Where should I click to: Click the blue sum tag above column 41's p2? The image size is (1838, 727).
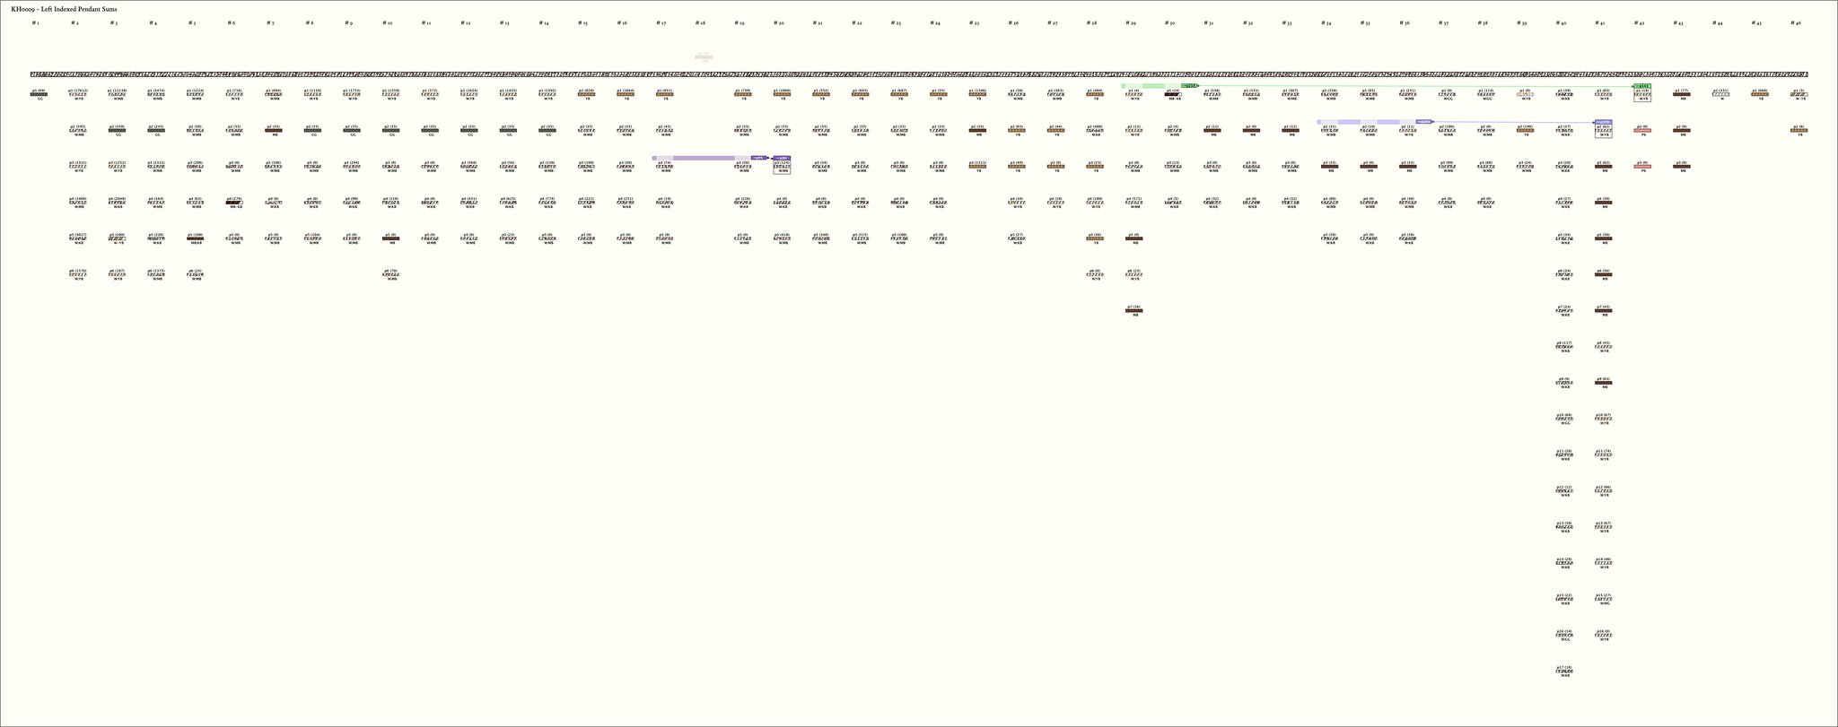(1603, 122)
